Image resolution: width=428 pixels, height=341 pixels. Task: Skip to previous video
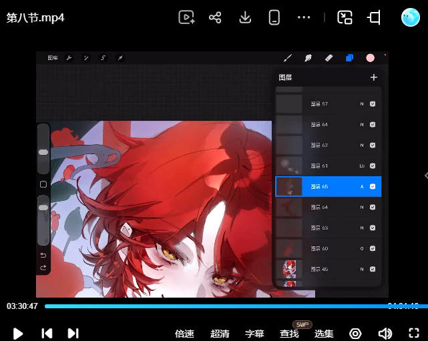pyautogui.click(x=47, y=334)
